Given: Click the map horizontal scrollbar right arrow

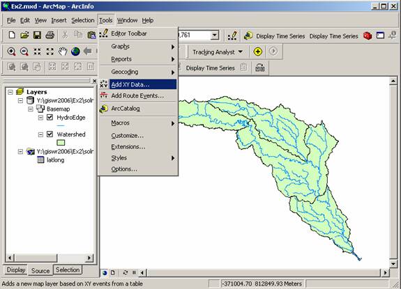Looking at the screenshot, I should (385, 273).
